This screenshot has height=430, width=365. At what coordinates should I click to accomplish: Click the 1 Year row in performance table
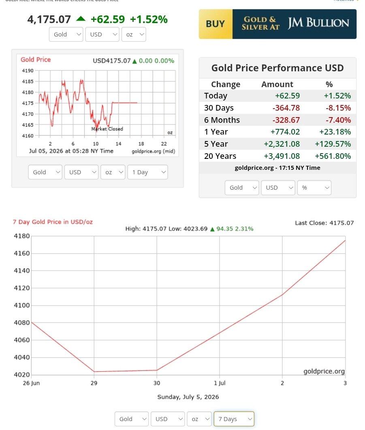pyautogui.click(x=277, y=132)
